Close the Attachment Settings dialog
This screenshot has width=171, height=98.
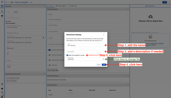point(104,35)
